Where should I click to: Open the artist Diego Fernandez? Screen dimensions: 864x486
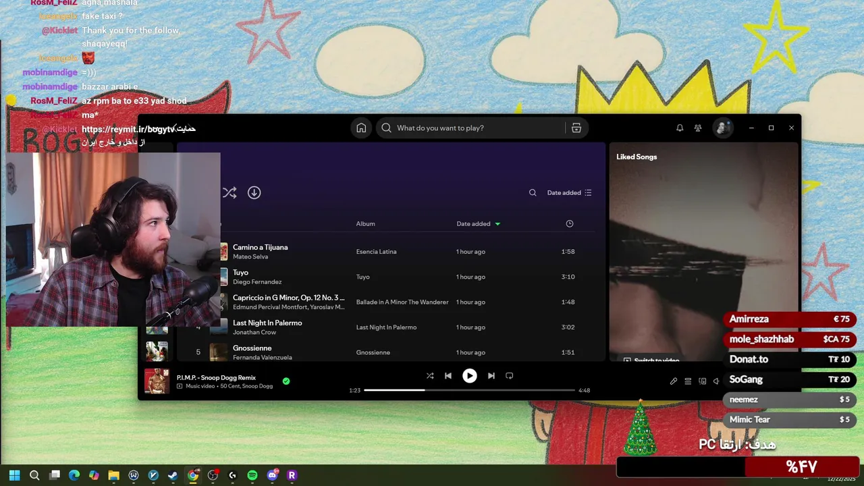[257, 282]
